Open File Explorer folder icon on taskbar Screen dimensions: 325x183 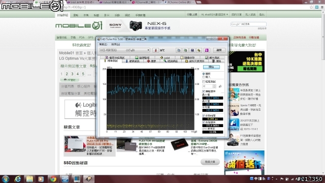[29, 179]
